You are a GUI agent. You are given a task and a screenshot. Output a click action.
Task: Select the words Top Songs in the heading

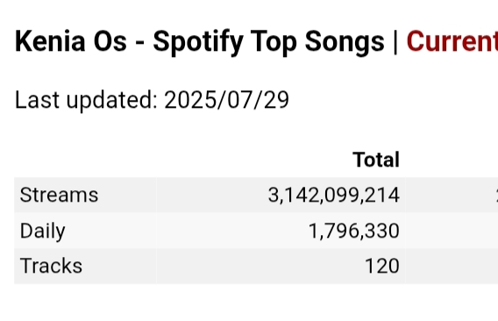(x=317, y=43)
